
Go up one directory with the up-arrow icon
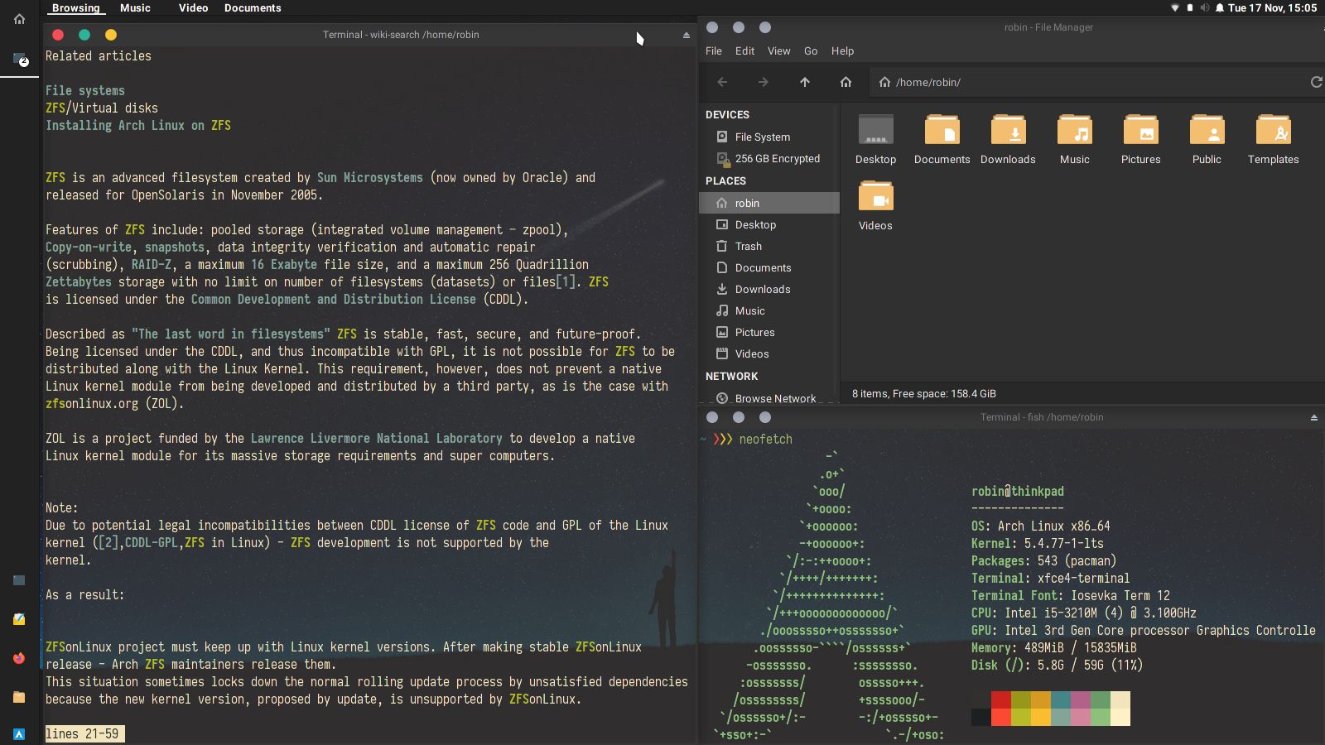point(804,82)
